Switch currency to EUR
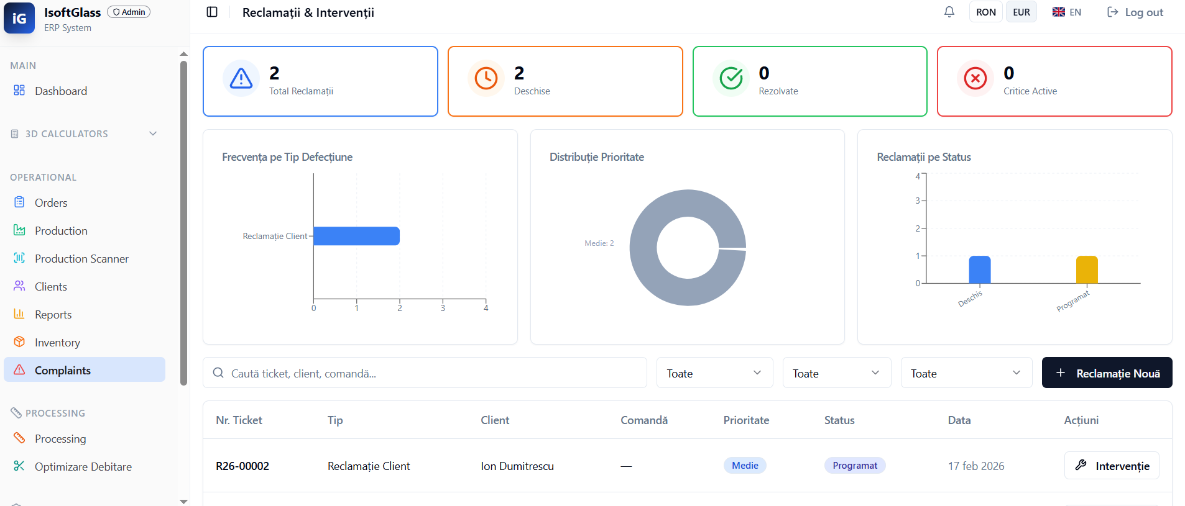Viewport: 1185px width, 506px height. (x=1021, y=12)
